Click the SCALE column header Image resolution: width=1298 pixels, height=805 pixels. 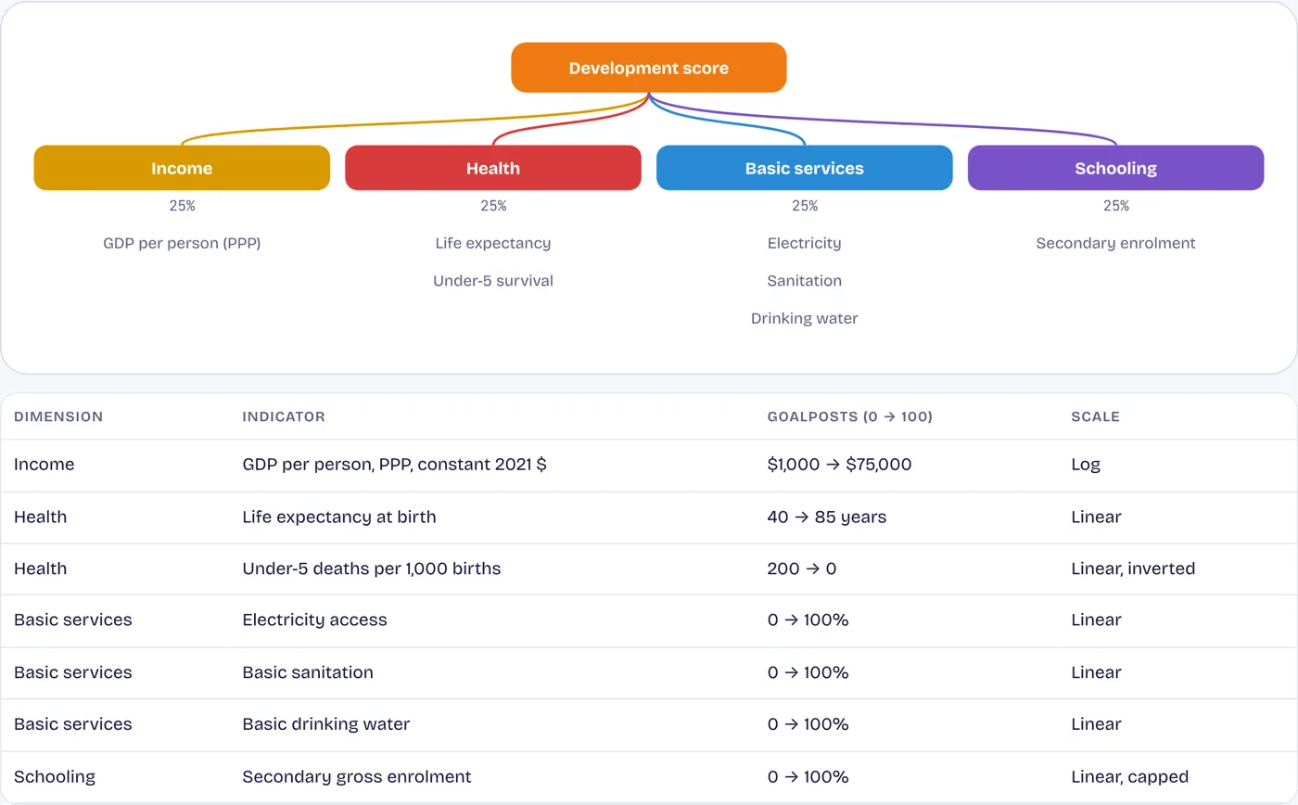point(1095,416)
